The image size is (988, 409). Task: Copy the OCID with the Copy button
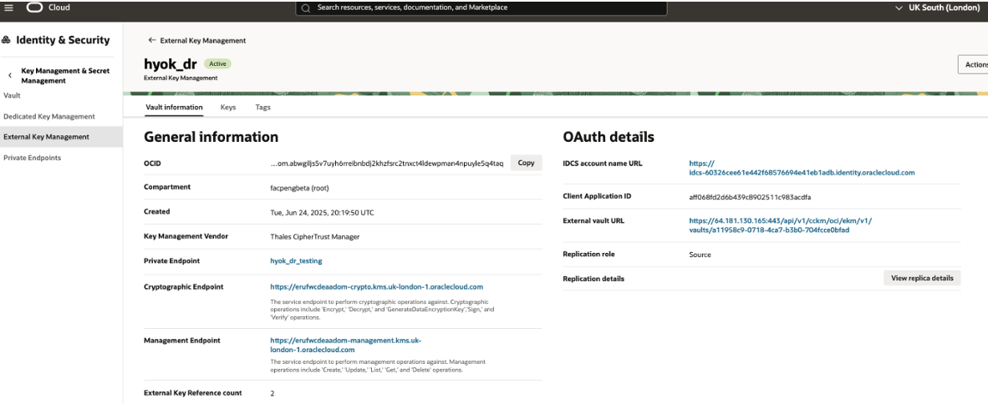pos(526,162)
